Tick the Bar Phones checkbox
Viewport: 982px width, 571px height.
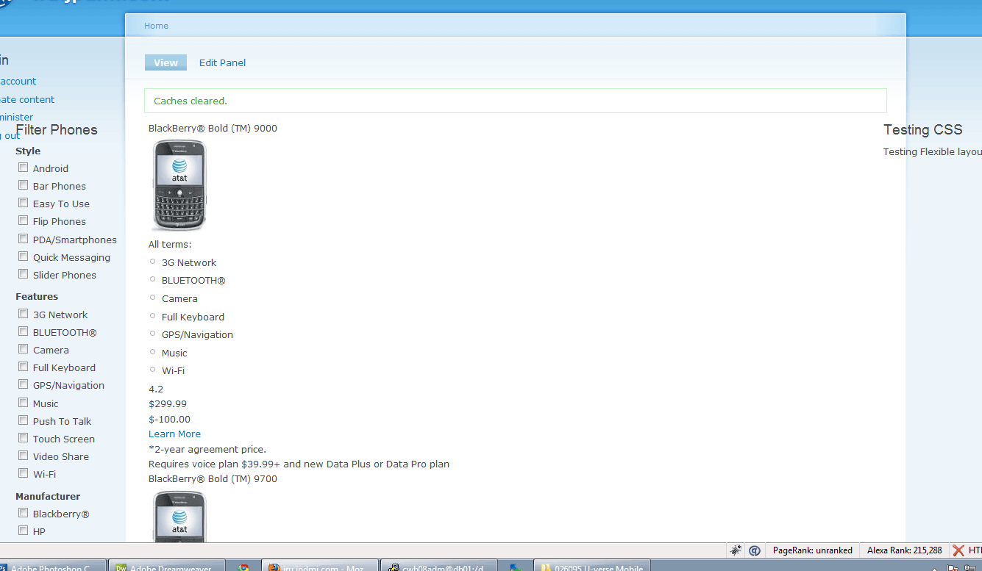[24, 185]
